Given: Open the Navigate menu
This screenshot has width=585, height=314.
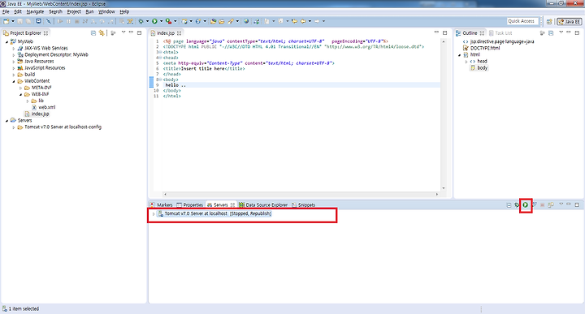Looking at the screenshot, I should point(35,11).
